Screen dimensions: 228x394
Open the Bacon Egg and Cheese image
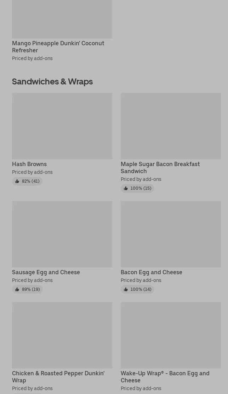click(171, 234)
